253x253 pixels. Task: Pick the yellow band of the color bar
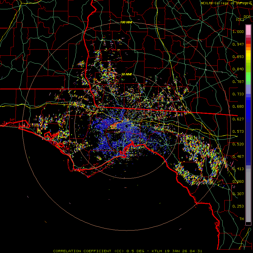[248, 55]
